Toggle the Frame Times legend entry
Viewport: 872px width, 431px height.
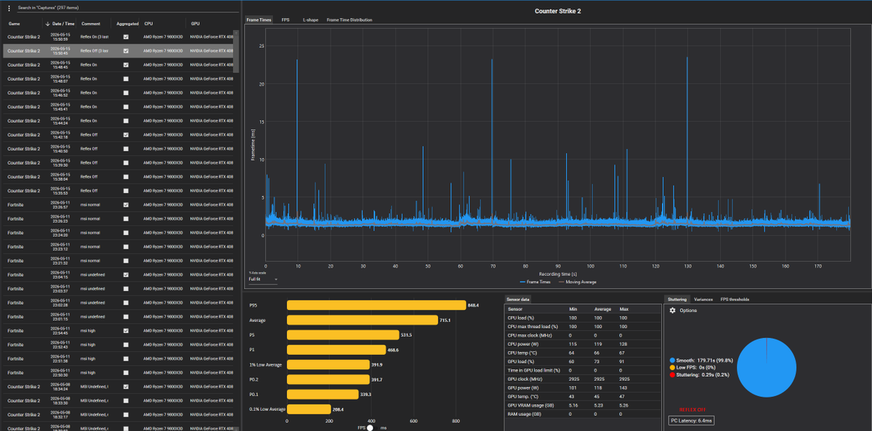[536, 282]
